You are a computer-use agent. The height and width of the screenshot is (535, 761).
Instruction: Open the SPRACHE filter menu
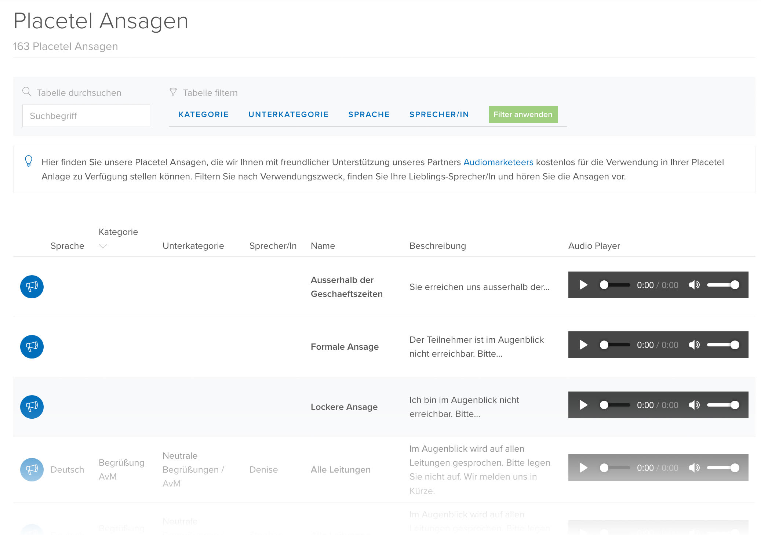369,114
